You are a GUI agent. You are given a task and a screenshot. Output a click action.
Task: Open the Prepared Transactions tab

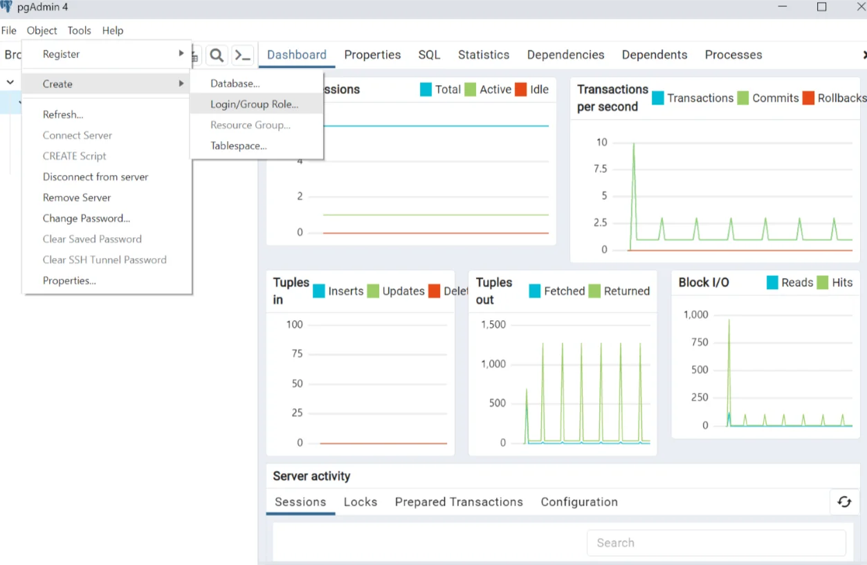tap(459, 502)
